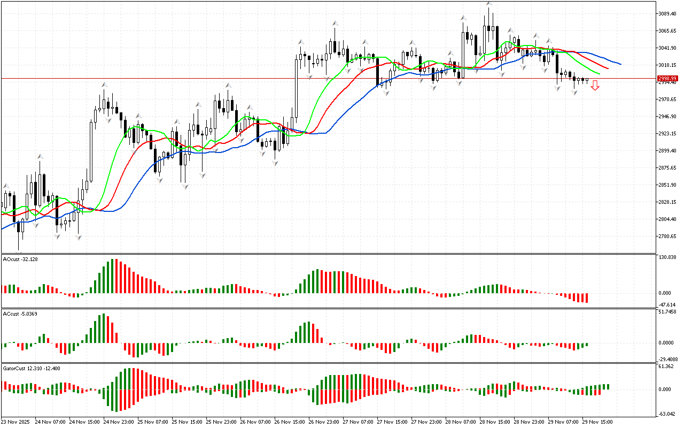Click the red down arrow sell signal
The width and height of the screenshot is (684, 428).
pyautogui.click(x=595, y=86)
